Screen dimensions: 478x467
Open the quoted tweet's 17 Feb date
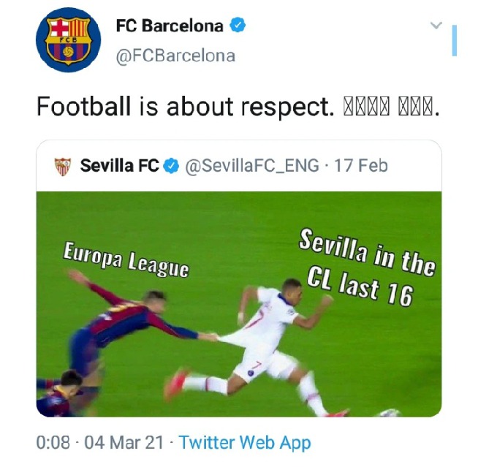[361, 166]
